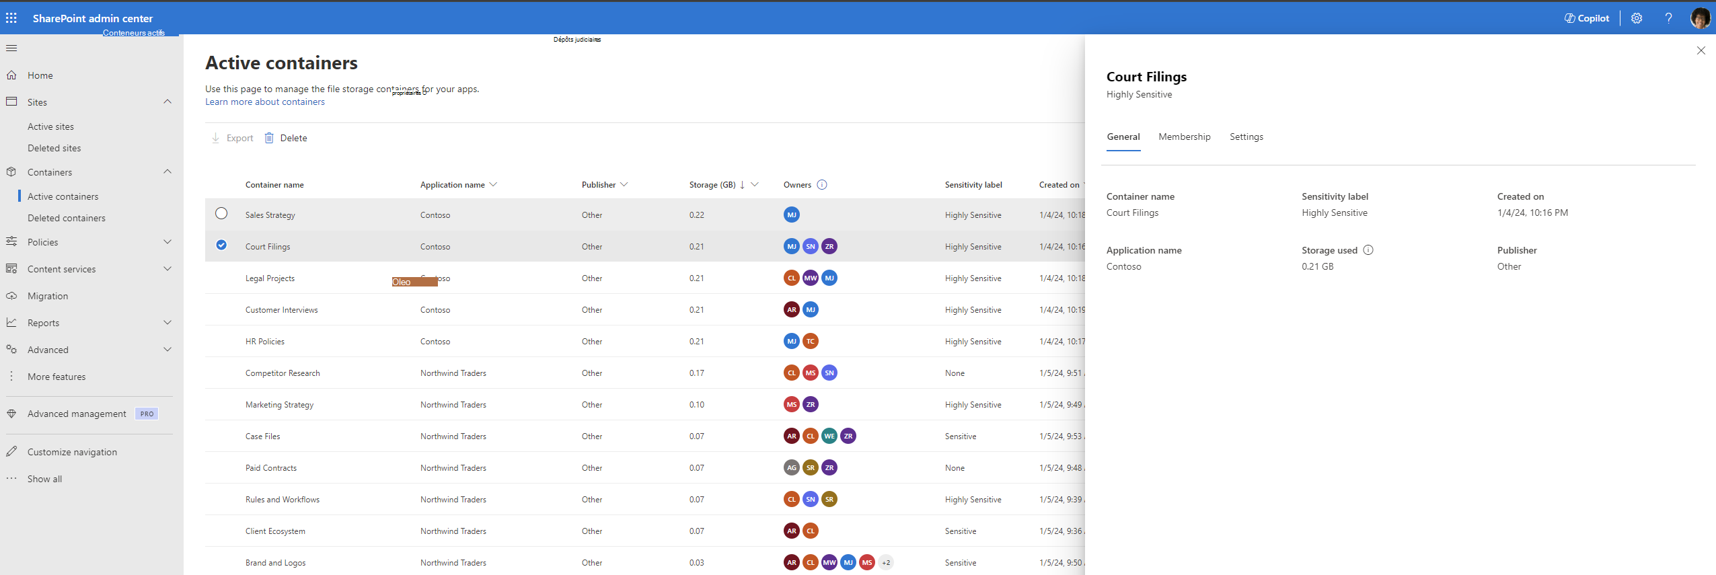1716x575 pixels.
Task: Deselect the Court Filings row checkbox
Action: pos(221,245)
